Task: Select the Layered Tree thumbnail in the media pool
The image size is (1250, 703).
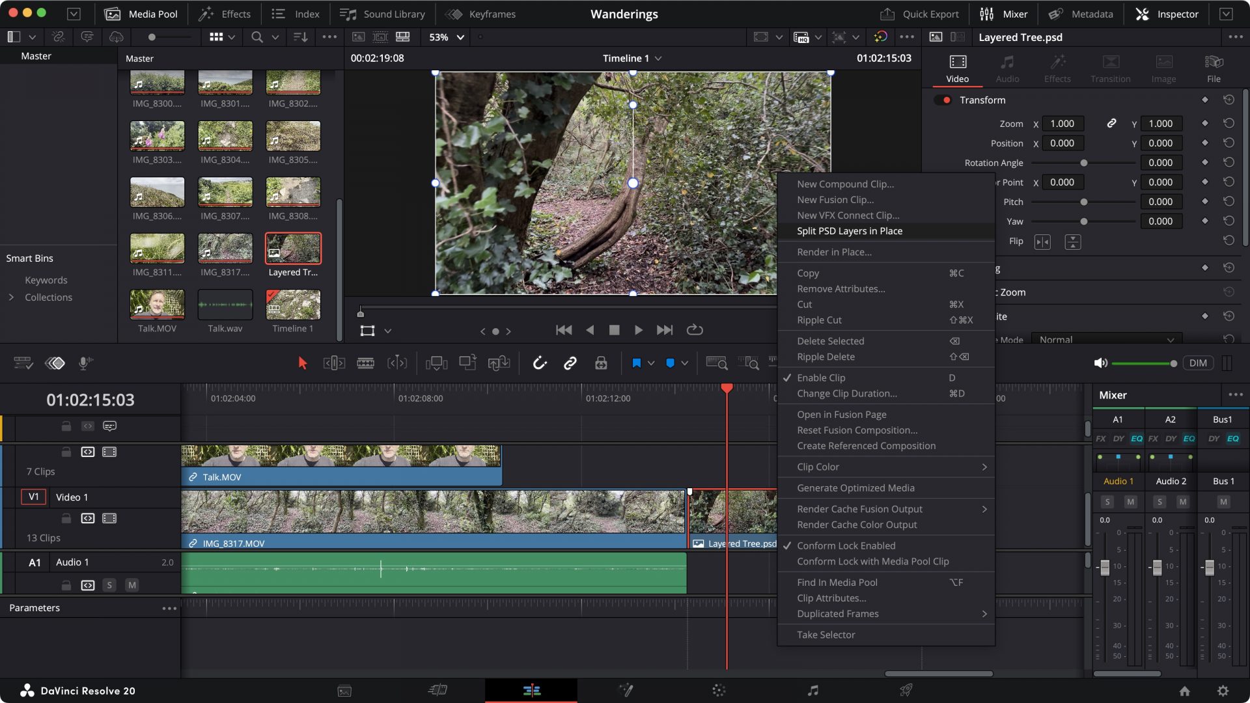Action: [293, 249]
